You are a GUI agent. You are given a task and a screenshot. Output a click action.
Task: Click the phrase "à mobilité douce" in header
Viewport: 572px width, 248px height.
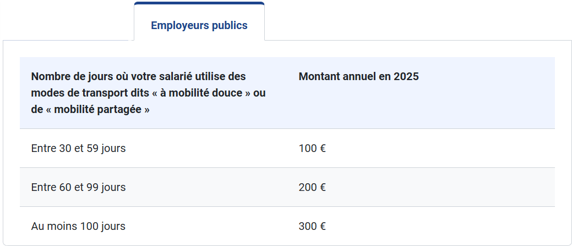tap(205, 93)
